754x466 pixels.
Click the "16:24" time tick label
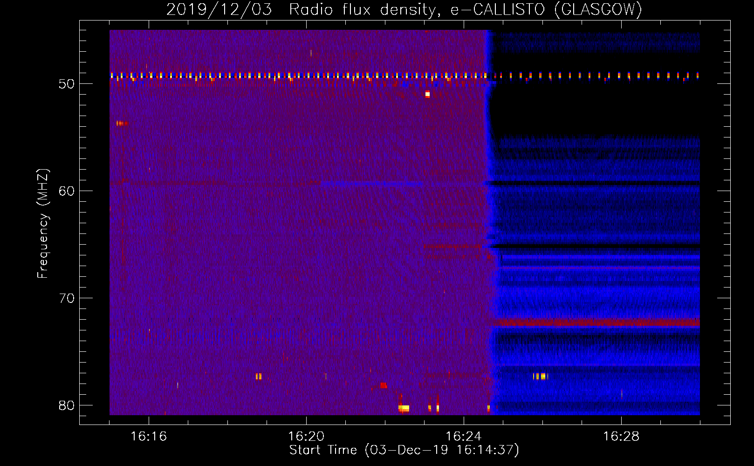click(464, 437)
